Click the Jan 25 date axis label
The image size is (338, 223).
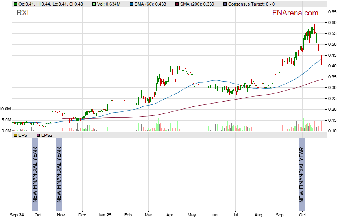105,216
